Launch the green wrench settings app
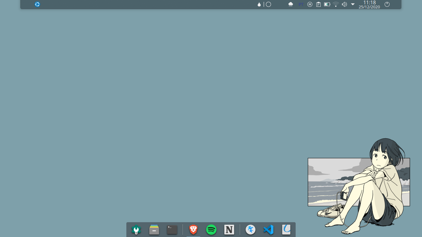The height and width of the screenshot is (237, 422). click(x=136, y=230)
